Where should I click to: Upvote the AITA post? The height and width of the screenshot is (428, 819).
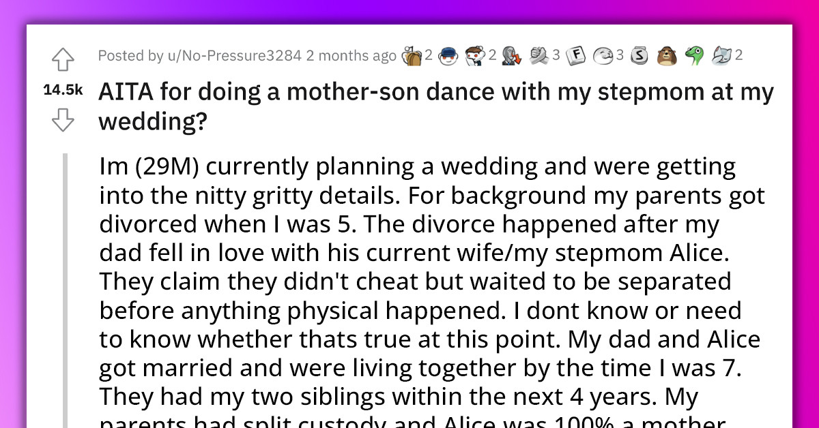[x=62, y=60]
